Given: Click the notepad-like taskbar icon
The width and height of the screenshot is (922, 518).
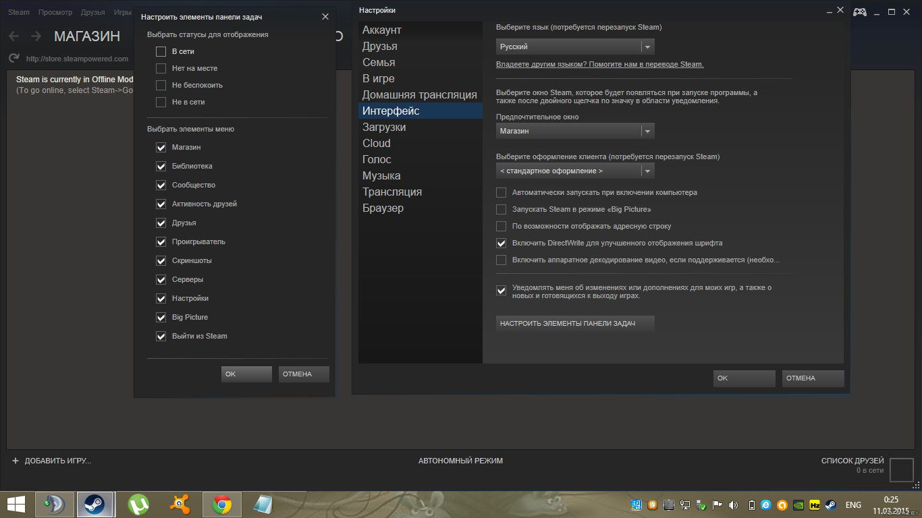Looking at the screenshot, I should (x=263, y=505).
